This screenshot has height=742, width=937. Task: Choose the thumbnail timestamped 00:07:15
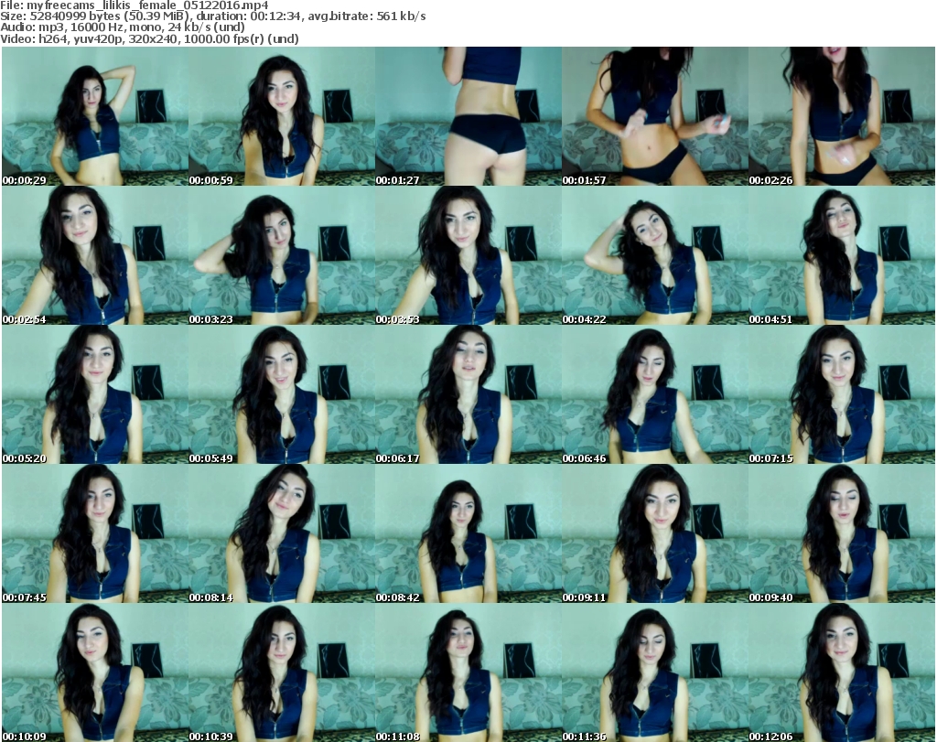tap(841, 394)
